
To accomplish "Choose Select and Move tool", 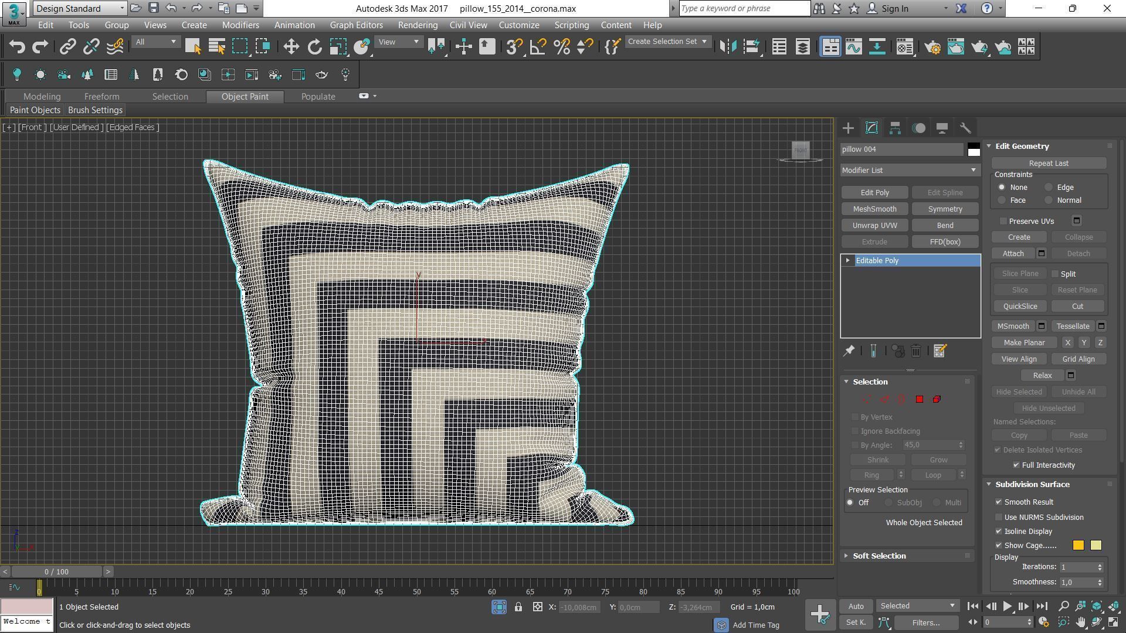I will pyautogui.click(x=291, y=47).
